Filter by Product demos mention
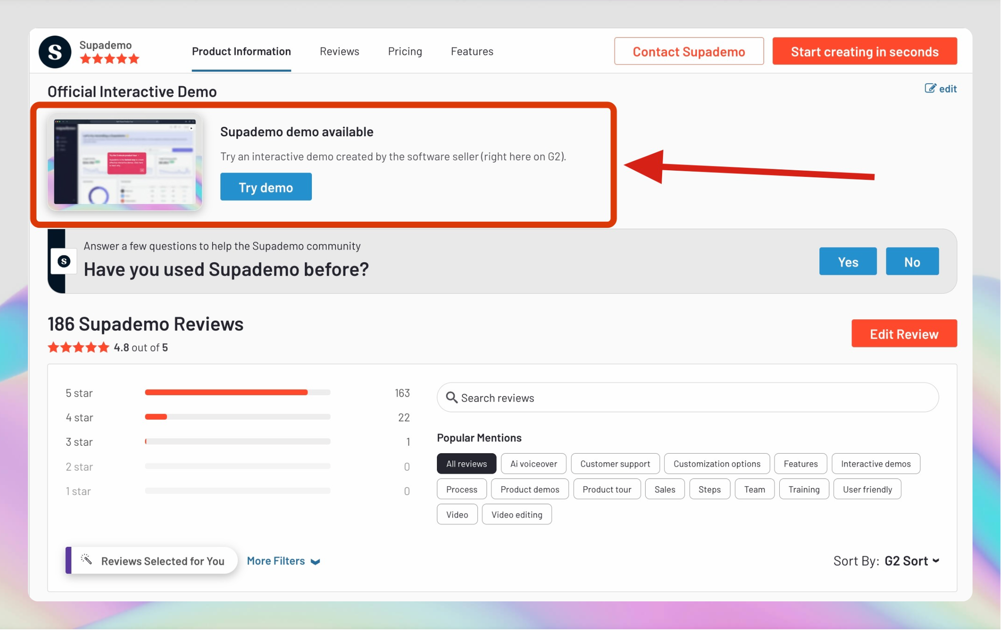The image size is (1001, 630). [x=530, y=489]
